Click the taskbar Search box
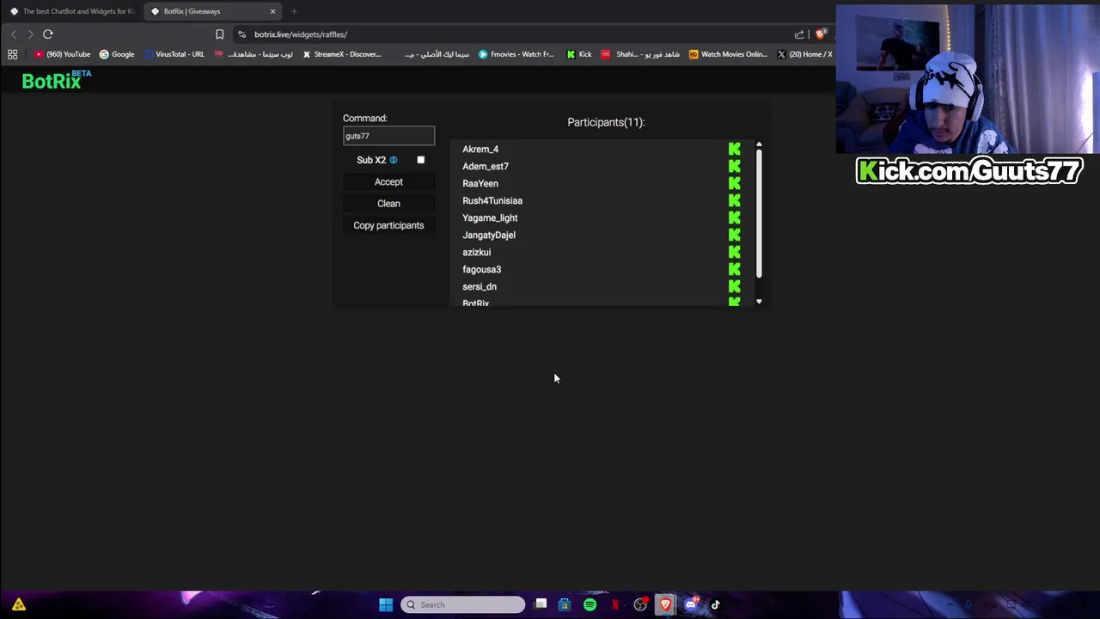This screenshot has height=619, width=1100. pyautogui.click(x=463, y=604)
